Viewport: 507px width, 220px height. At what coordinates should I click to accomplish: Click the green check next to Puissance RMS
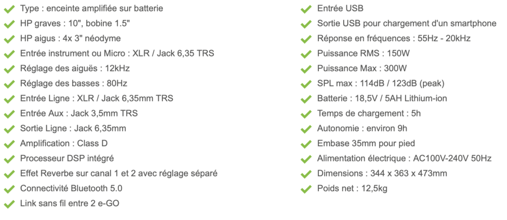306,54
